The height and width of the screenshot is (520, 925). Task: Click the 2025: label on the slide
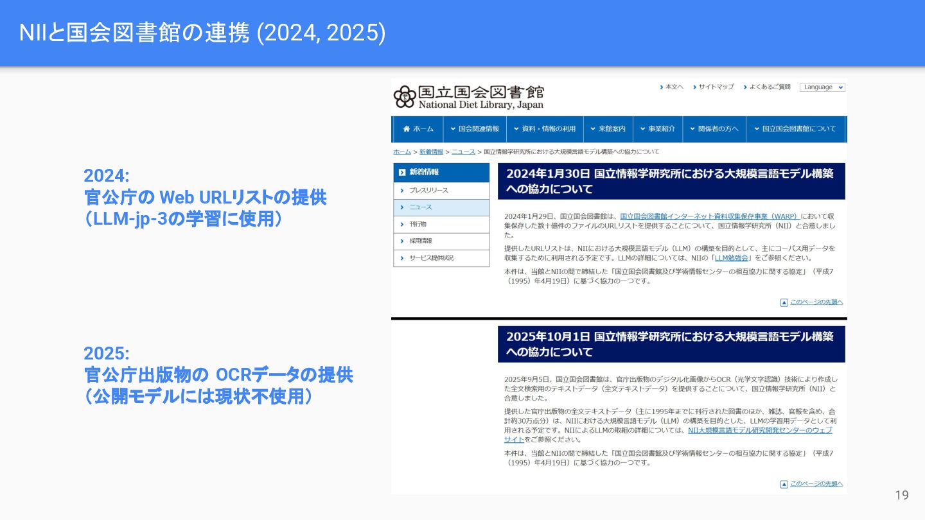click(107, 353)
